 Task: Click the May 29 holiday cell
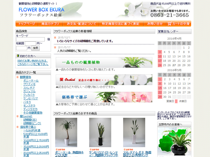(160, 97)
